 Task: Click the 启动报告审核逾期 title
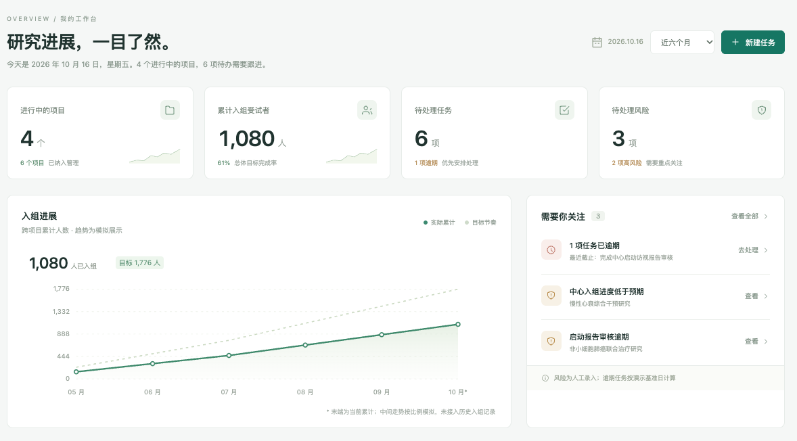tap(599, 337)
